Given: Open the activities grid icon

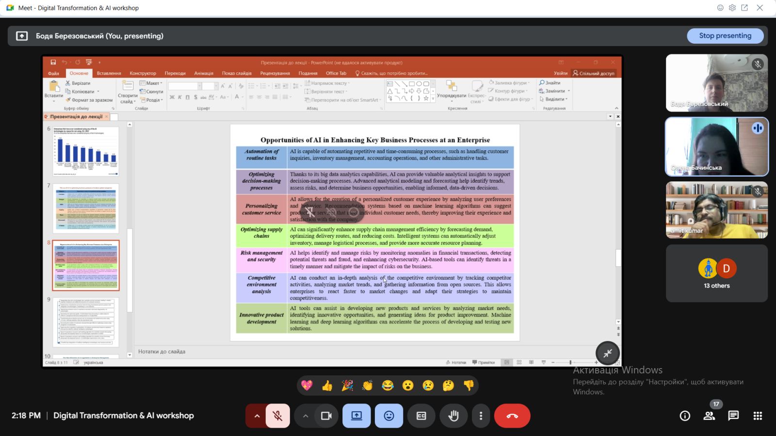Looking at the screenshot, I should (758, 416).
